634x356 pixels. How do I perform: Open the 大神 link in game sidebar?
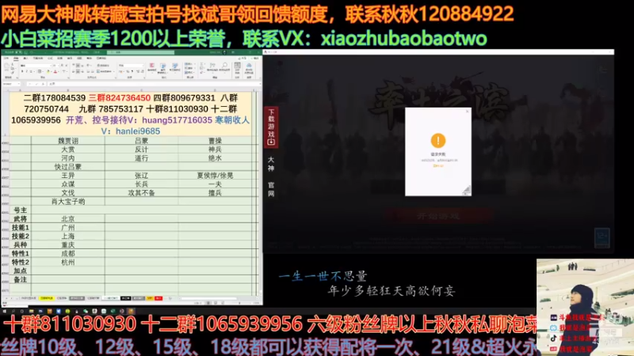pyautogui.click(x=271, y=164)
